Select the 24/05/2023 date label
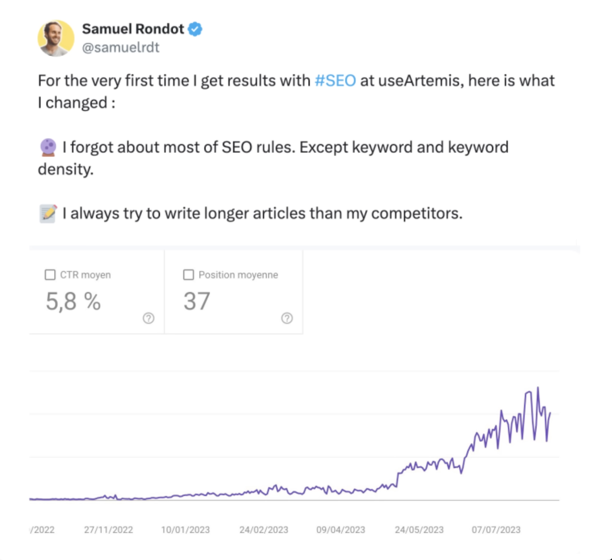This screenshot has width=612, height=560. pyautogui.click(x=419, y=530)
